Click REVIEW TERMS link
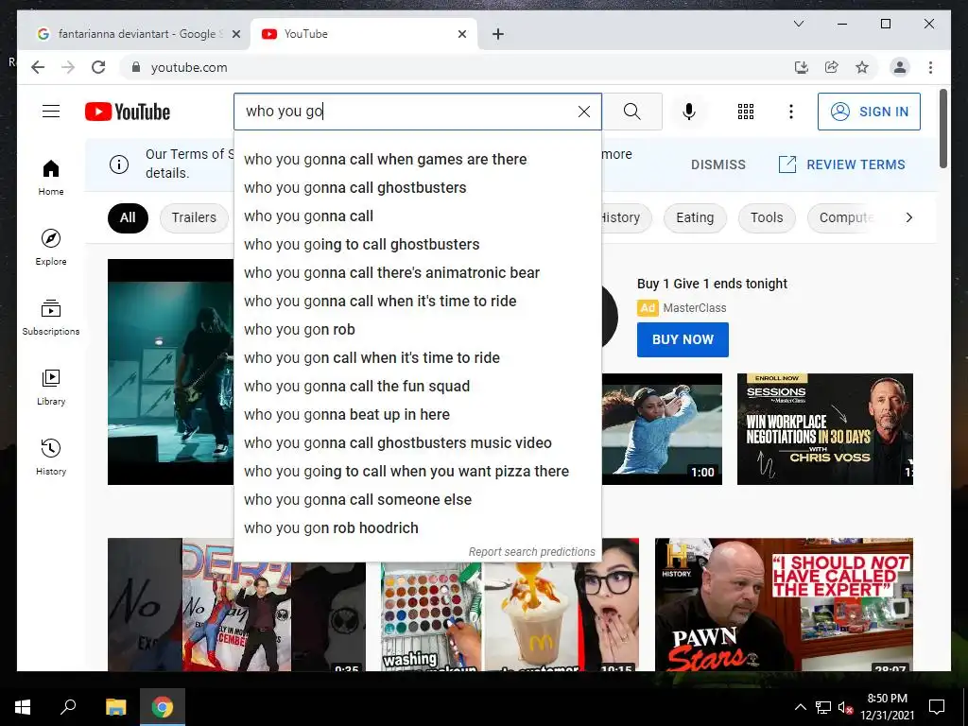968x726 pixels. coord(841,164)
